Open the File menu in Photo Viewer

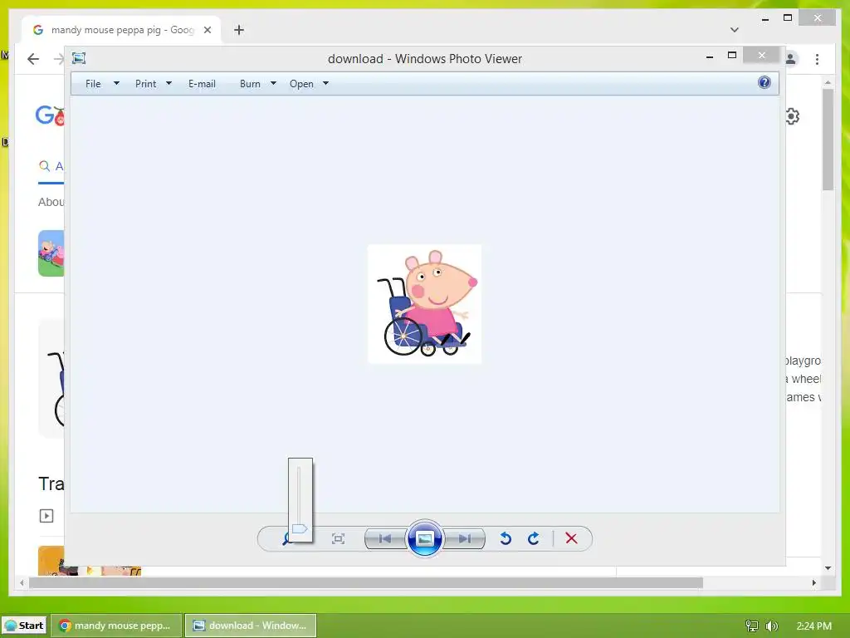(93, 84)
